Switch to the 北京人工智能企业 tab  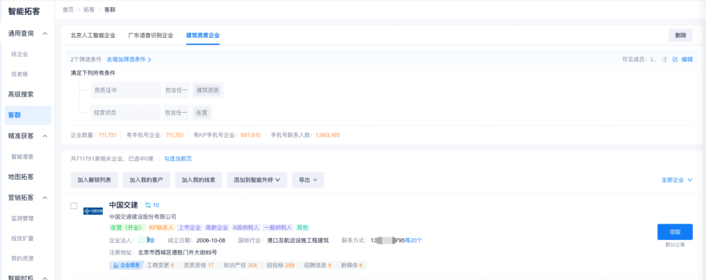click(93, 34)
